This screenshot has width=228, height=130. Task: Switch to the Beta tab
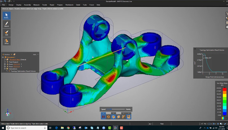tap(98, 5)
